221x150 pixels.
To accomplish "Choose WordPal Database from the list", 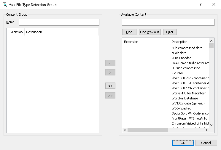I will click(x=185, y=98).
